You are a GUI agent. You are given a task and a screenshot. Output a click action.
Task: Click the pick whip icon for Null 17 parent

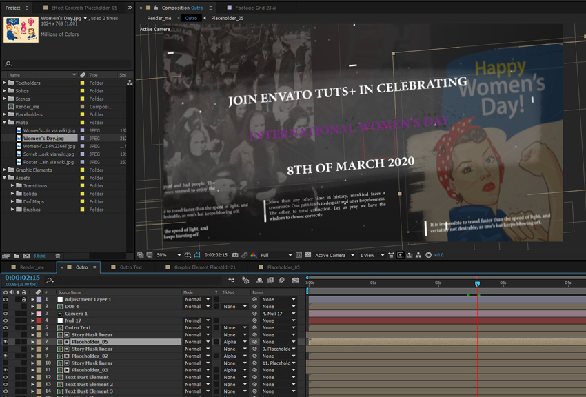[x=254, y=320]
